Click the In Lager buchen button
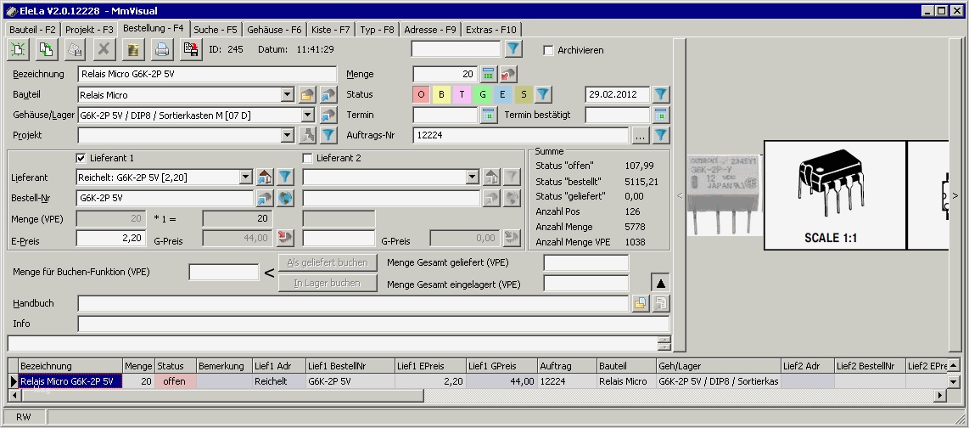Viewport: 969px width, 428px height. point(328,284)
